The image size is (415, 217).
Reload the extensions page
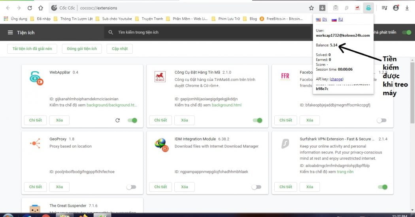click(x=30, y=8)
